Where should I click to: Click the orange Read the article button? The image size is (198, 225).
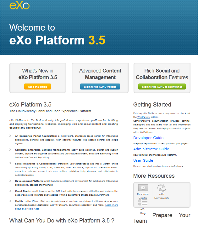(37, 87)
